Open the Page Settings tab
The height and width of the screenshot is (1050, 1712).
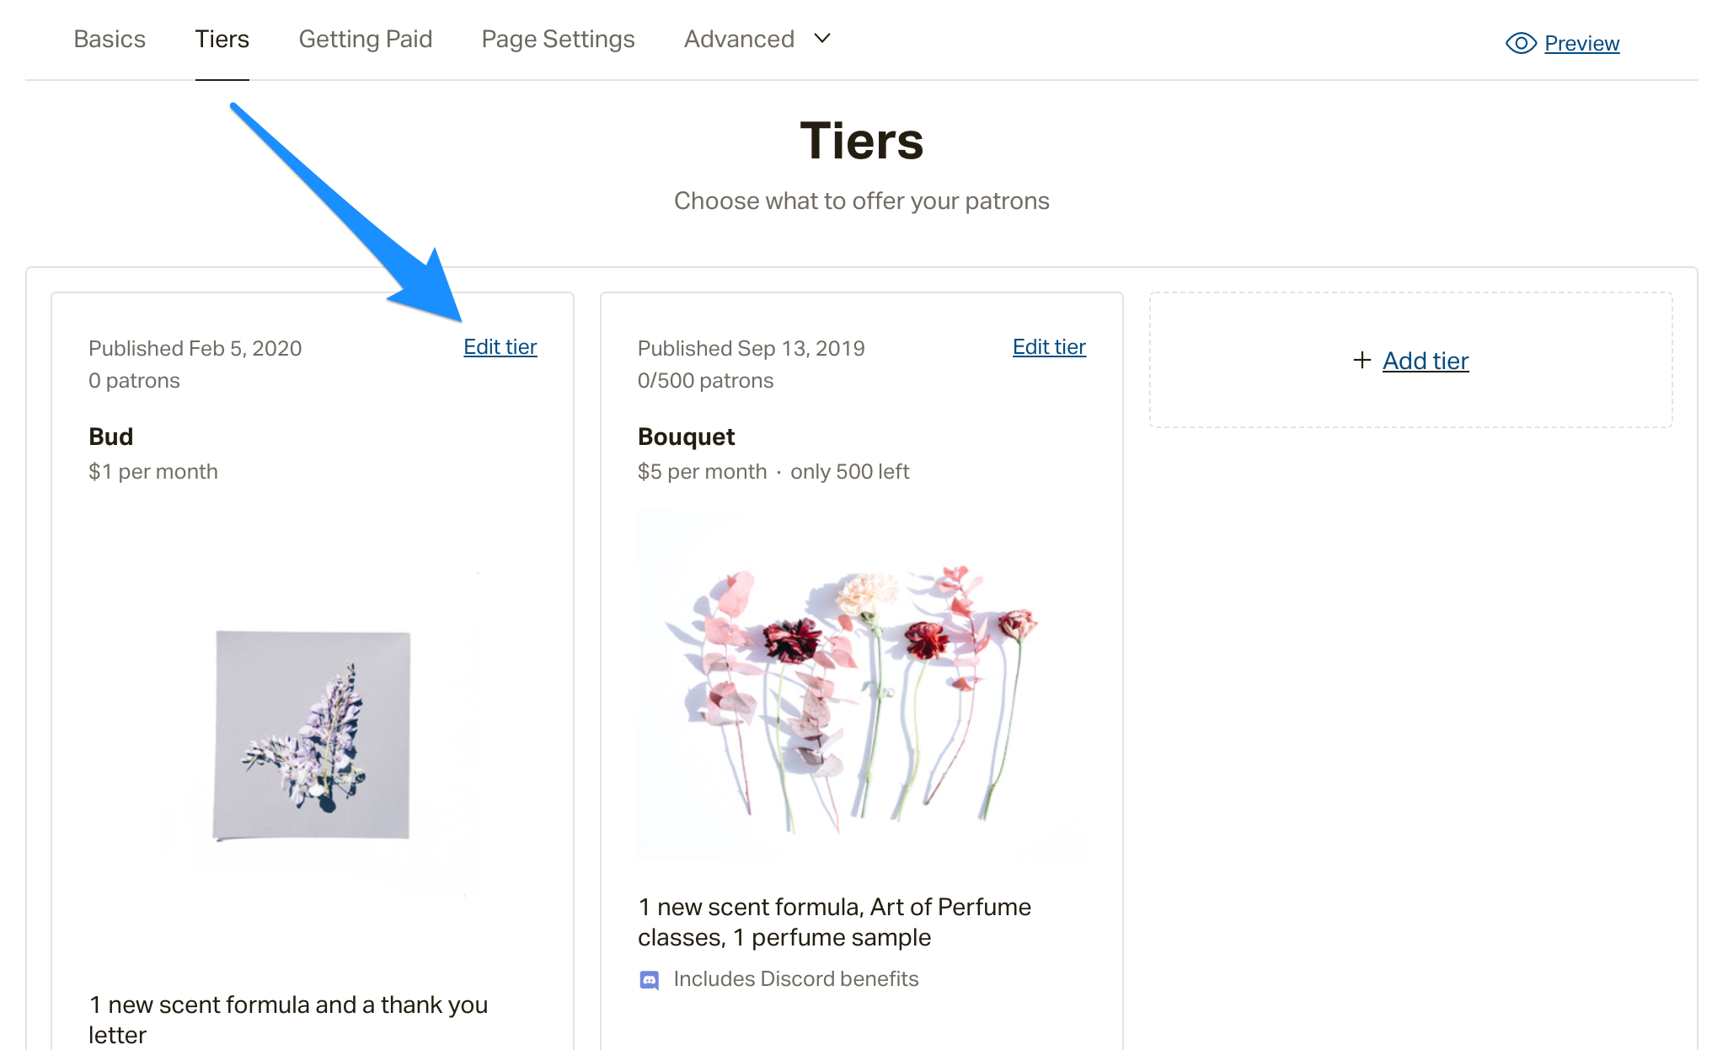558,39
